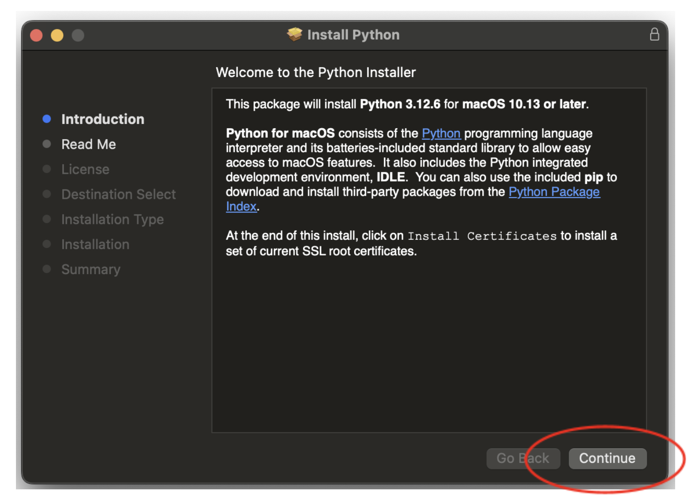Open the Python hyperlink in the intro text
This screenshot has width=692, height=498.
click(441, 134)
